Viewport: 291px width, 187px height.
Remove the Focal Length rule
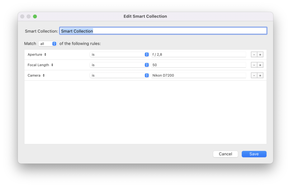click(x=254, y=65)
